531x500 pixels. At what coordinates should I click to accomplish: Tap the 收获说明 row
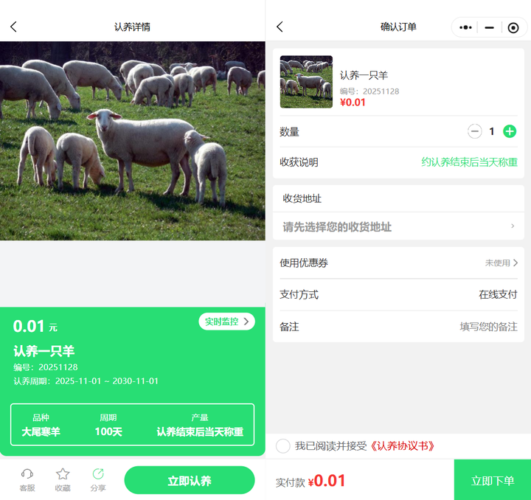point(398,162)
